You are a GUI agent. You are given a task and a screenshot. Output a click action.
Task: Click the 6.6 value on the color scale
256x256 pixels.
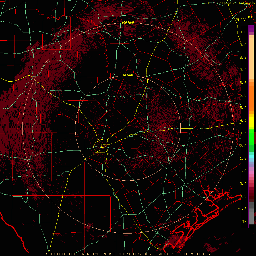pyautogui.click(x=243, y=82)
